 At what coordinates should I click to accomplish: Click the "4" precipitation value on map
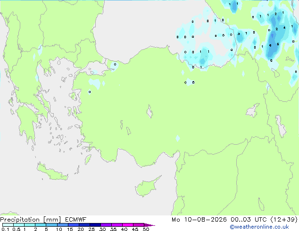pos(284,28)
